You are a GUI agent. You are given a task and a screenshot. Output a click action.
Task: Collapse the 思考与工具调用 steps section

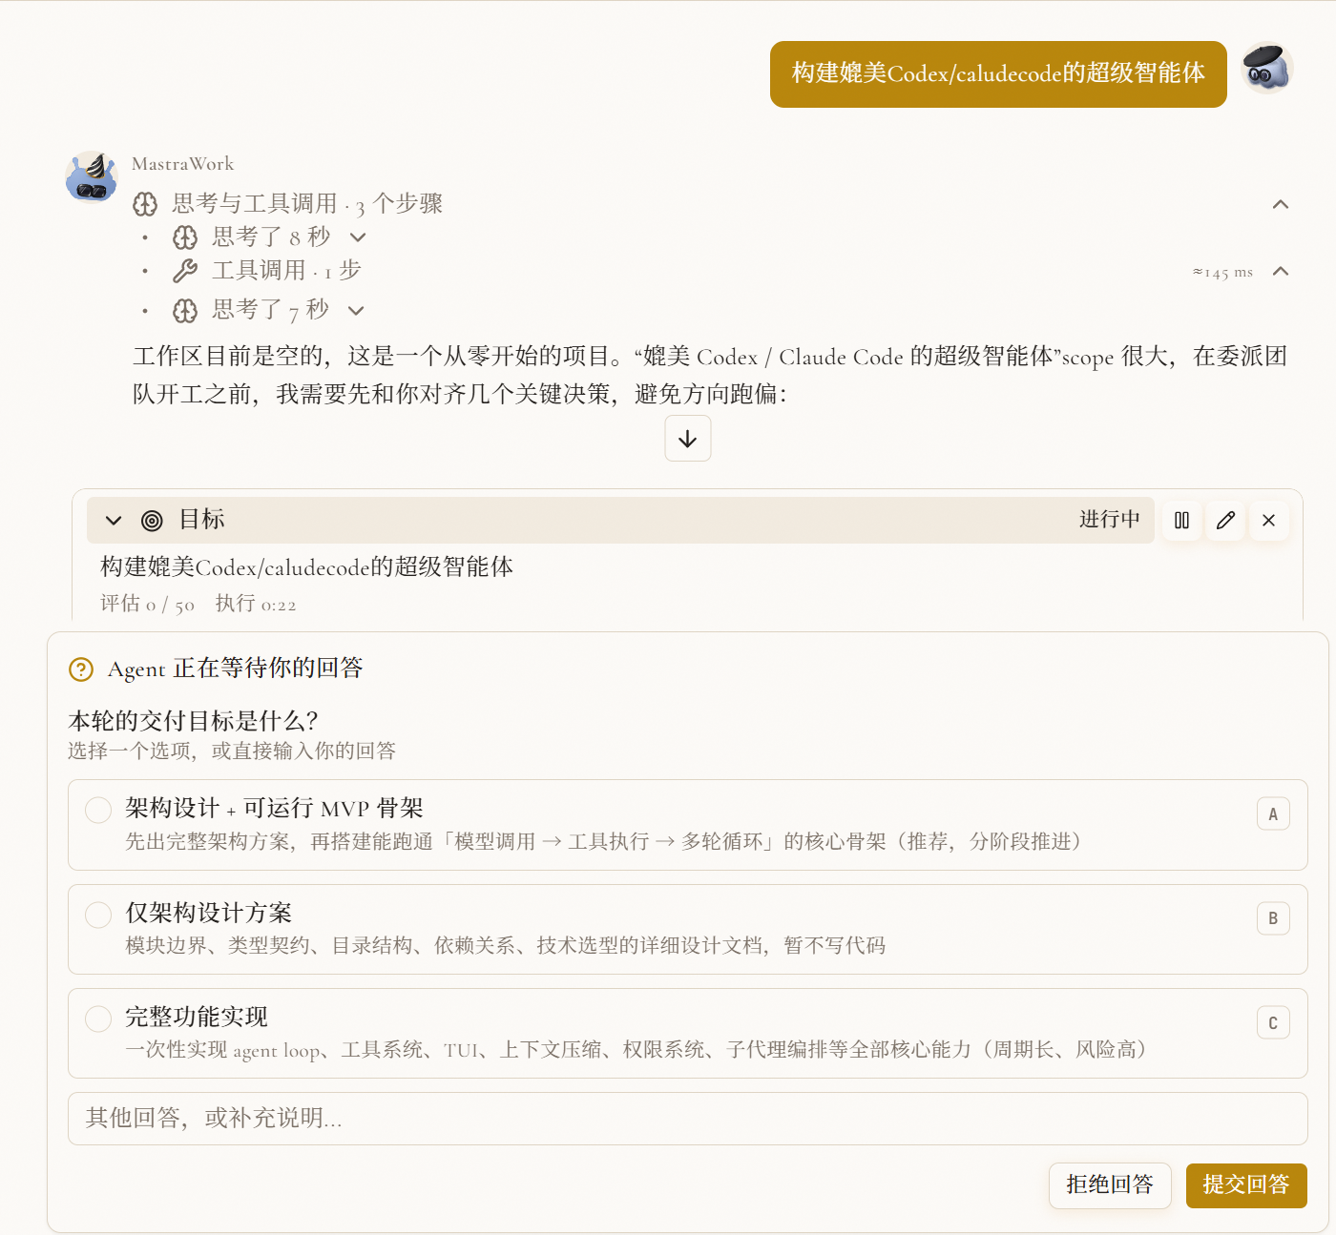pyautogui.click(x=1281, y=204)
